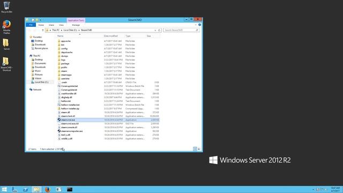This screenshot has width=343, height=193.
Task: Expand This PC breadcrumb arrow
Action: [x=62, y=30]
